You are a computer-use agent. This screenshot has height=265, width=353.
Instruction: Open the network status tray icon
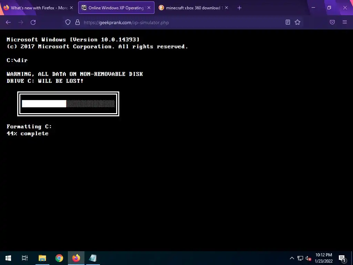pyautogui.click(x=300, y=258)
